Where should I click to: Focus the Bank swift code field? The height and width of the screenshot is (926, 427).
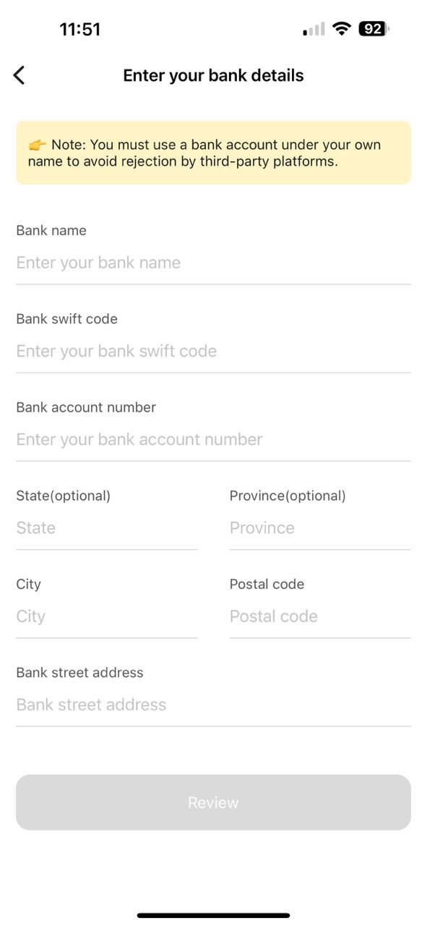pyautogui.click(x=213, y=351)
